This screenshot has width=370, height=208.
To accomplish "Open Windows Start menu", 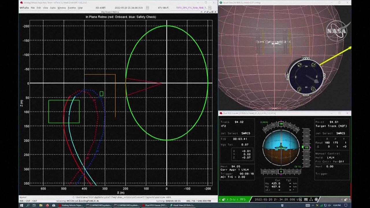I will (x=21, y=205).
